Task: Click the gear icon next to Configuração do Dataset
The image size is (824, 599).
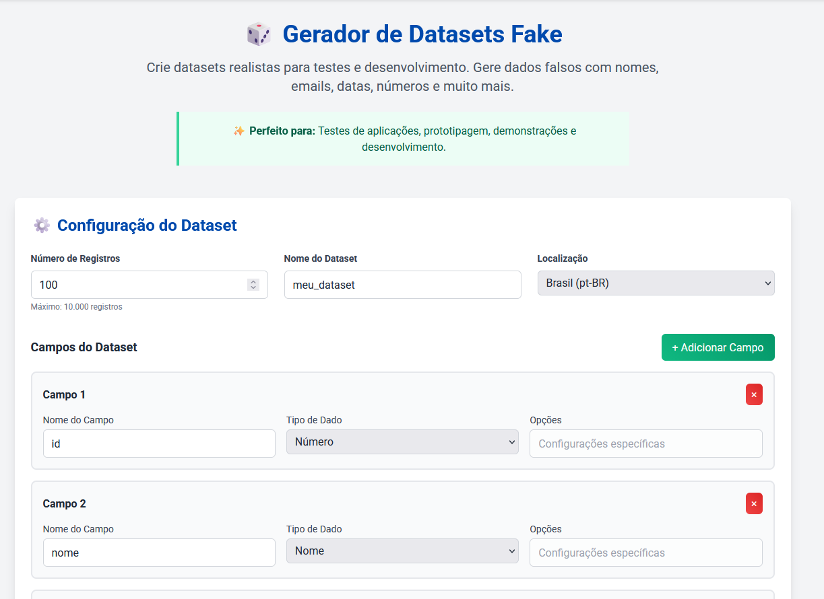Action: (41, 225)
